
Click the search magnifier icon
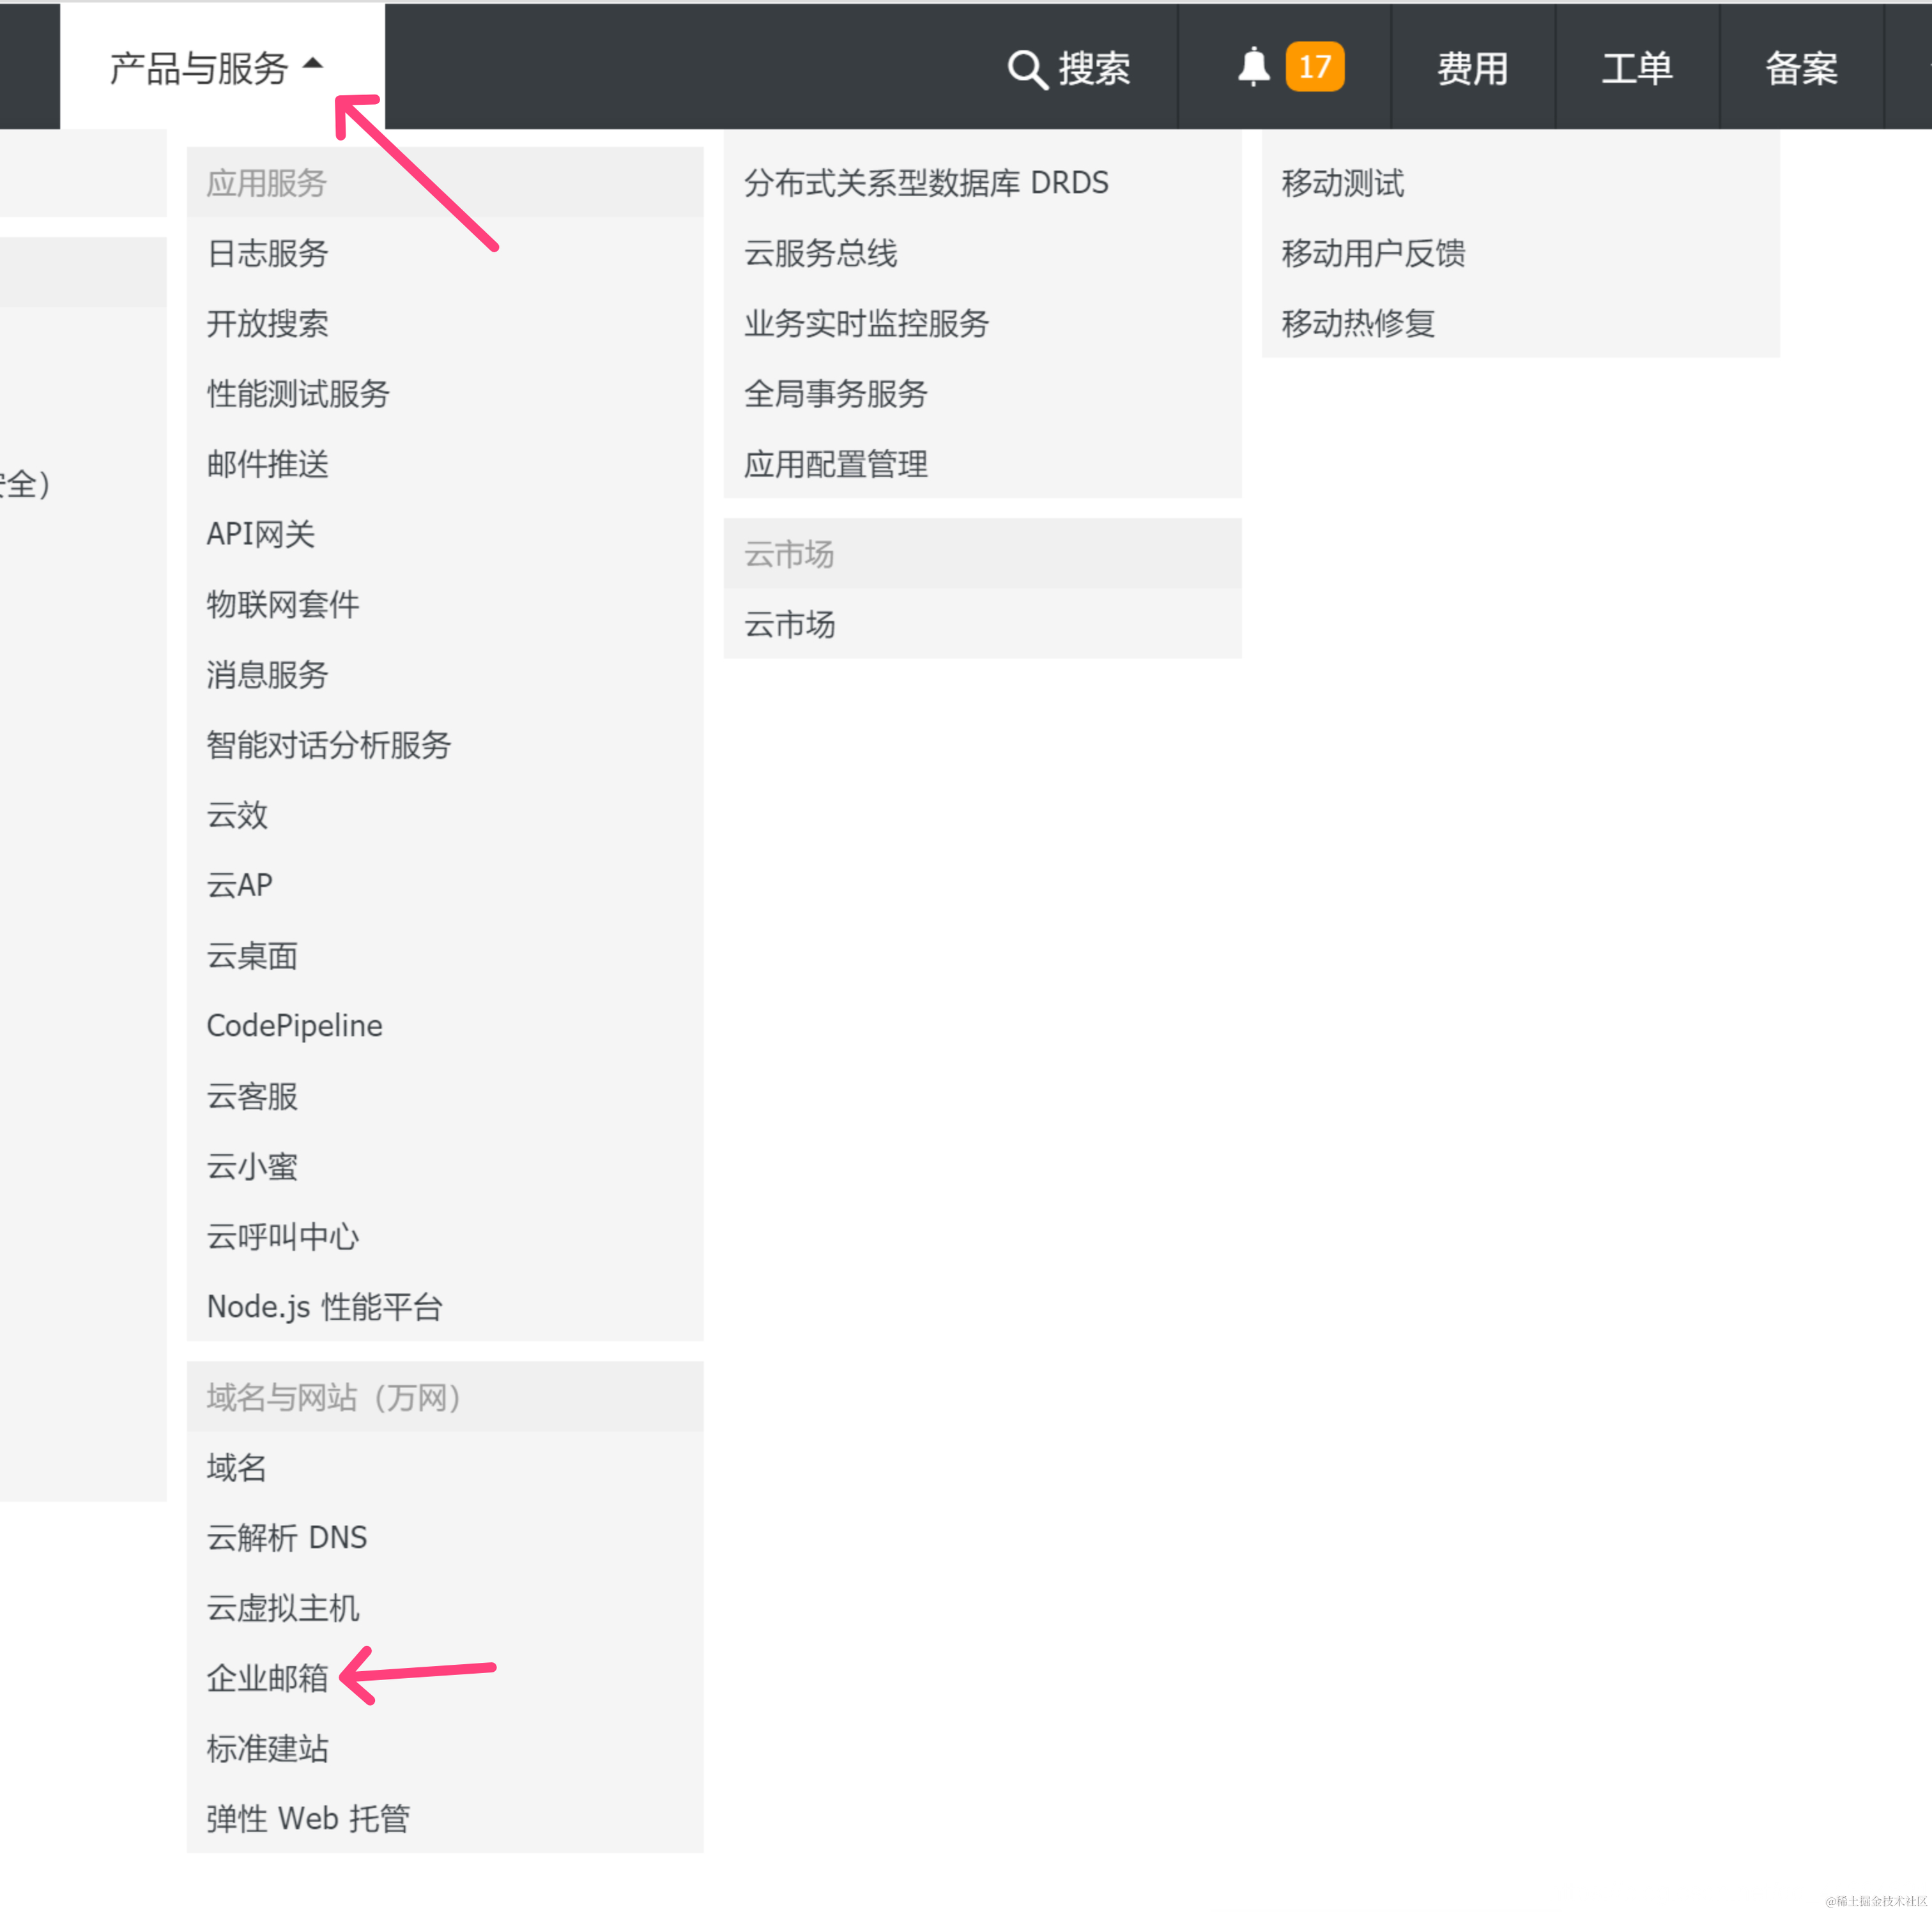1026,68
